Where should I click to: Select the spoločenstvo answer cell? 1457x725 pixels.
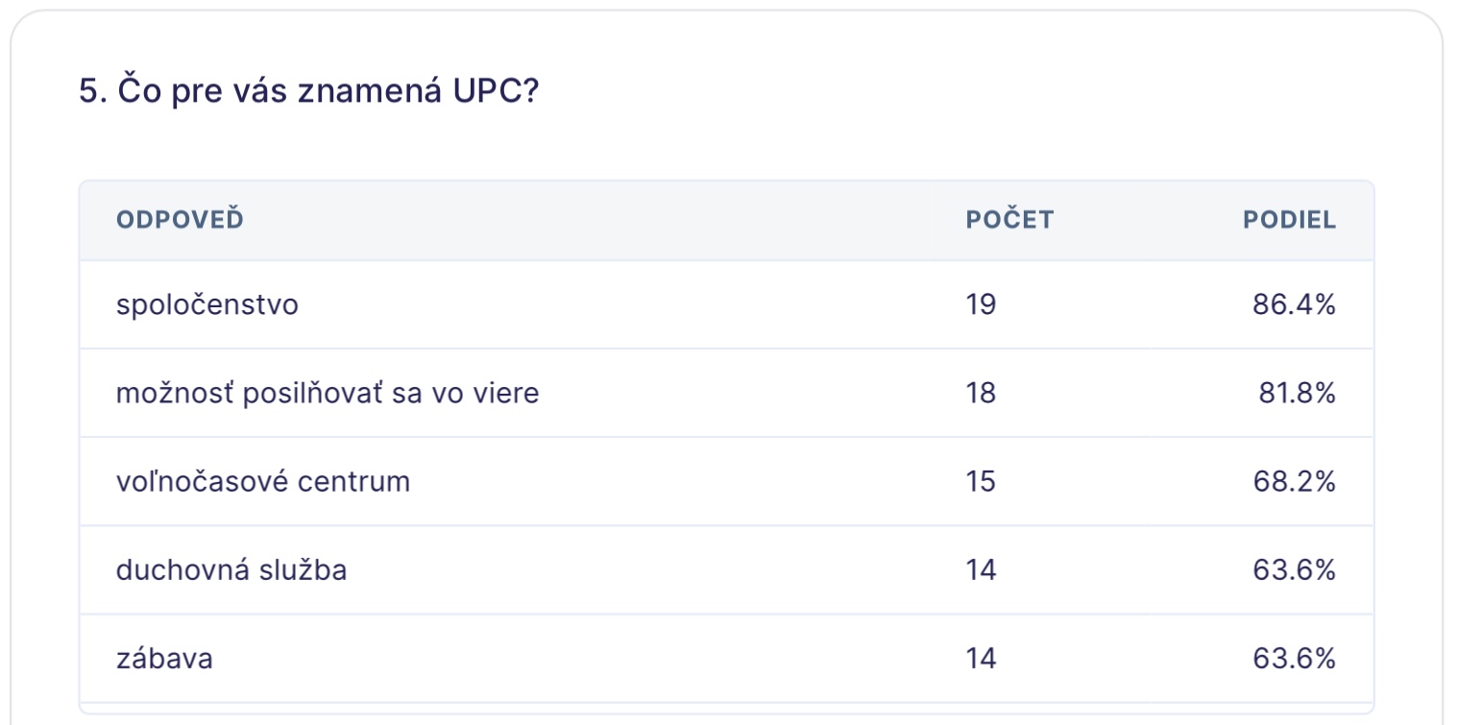click(x=207, y=305)
